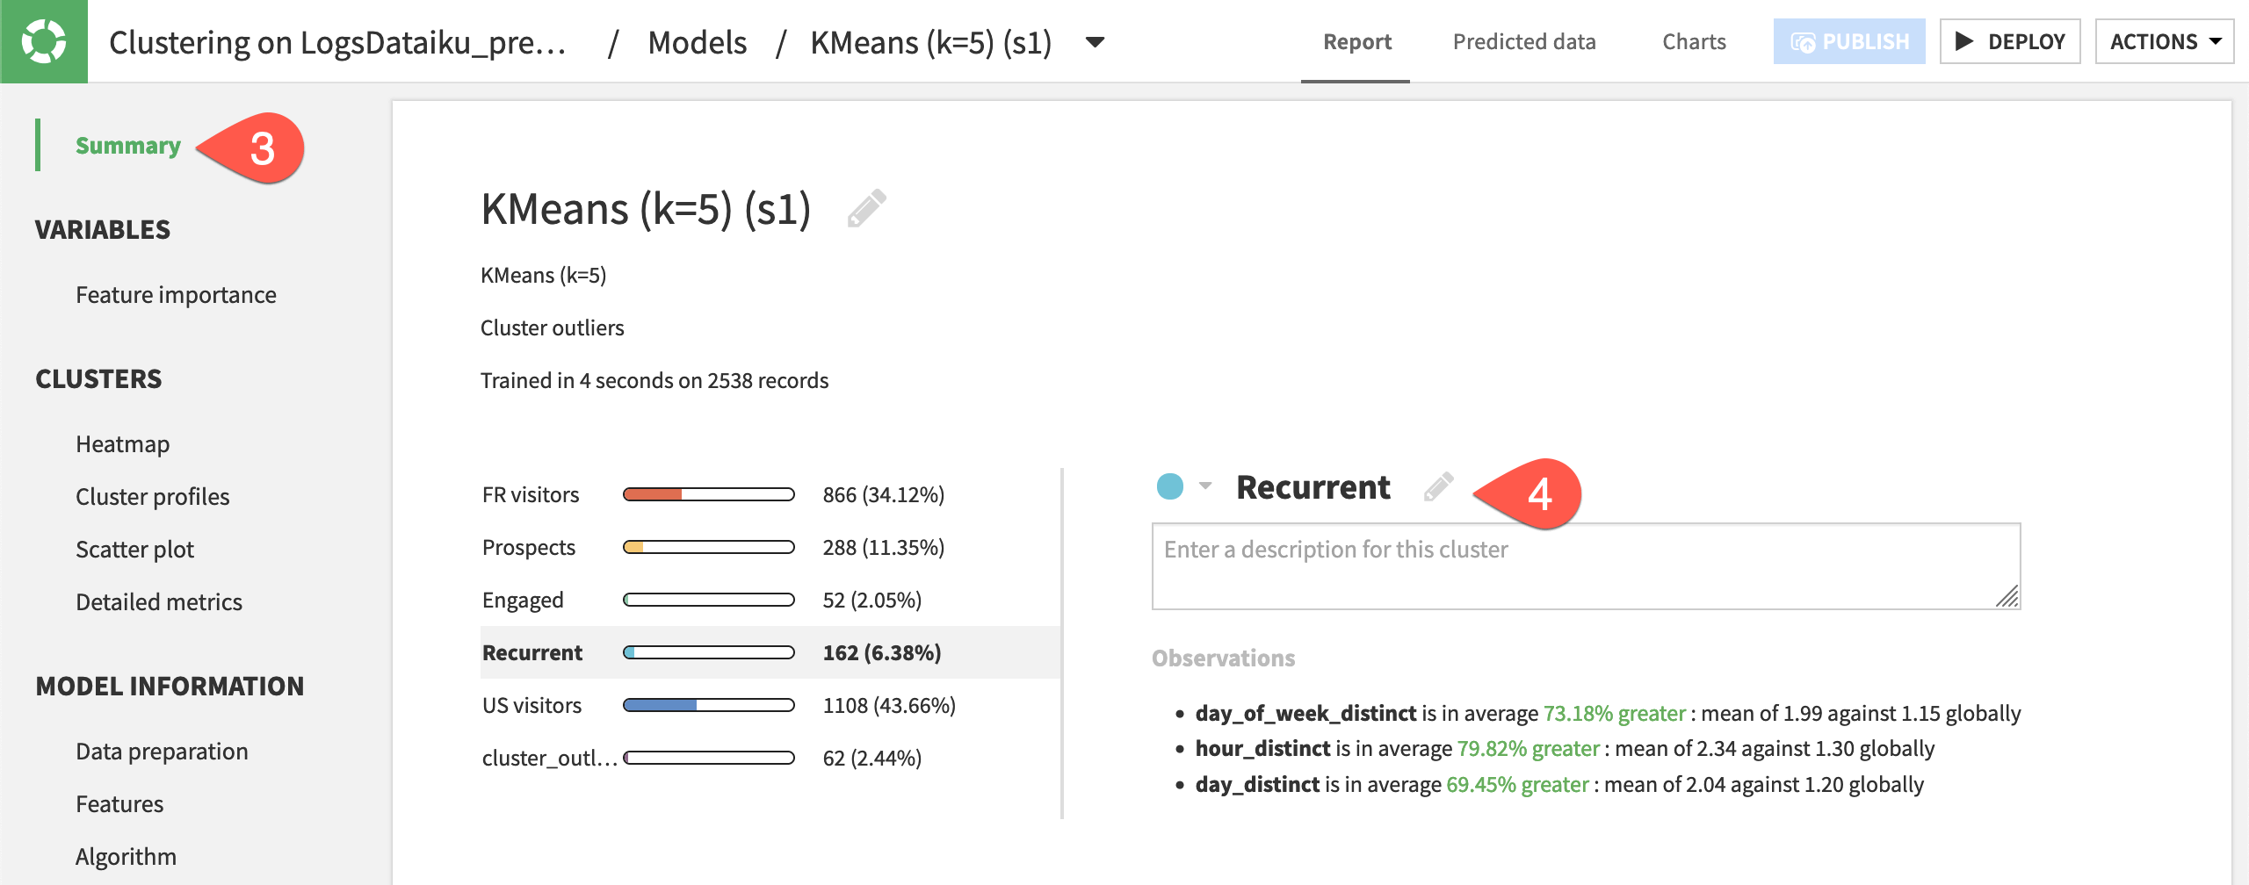This screenshot has width=2249, height=885.
Task: Click the Publish icon button
Action: [x=1801, y=40]
